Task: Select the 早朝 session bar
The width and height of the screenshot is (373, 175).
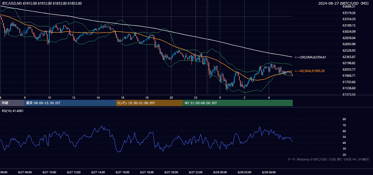Action: pyautogui.click(x=12, y=103)
